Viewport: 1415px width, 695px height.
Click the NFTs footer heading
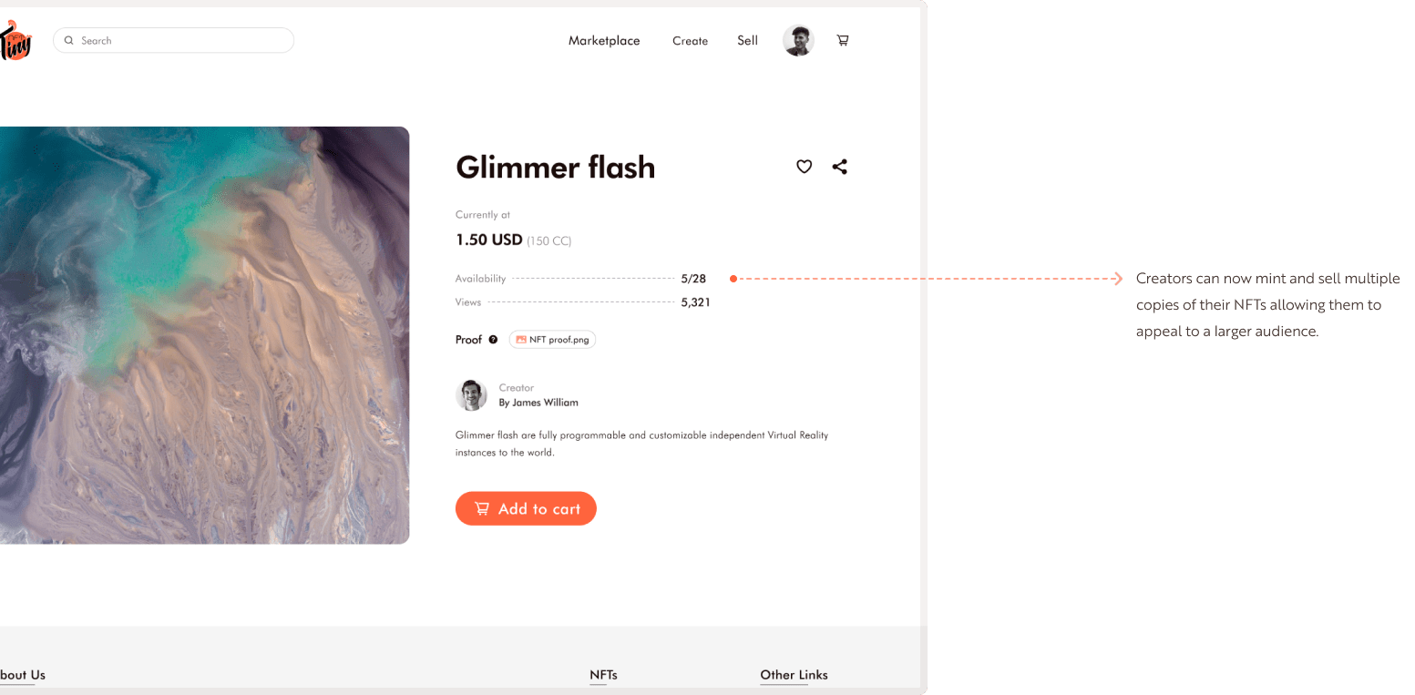[x=603, y=675]
